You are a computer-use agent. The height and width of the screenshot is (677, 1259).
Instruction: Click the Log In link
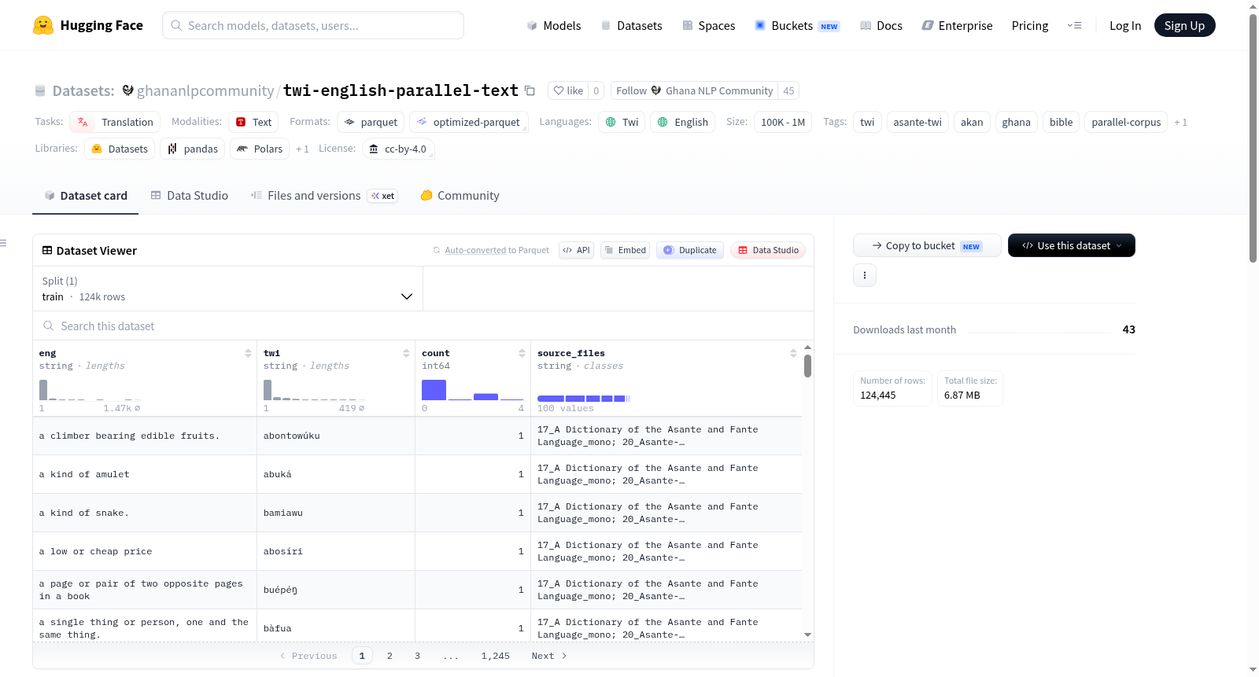1125,25
